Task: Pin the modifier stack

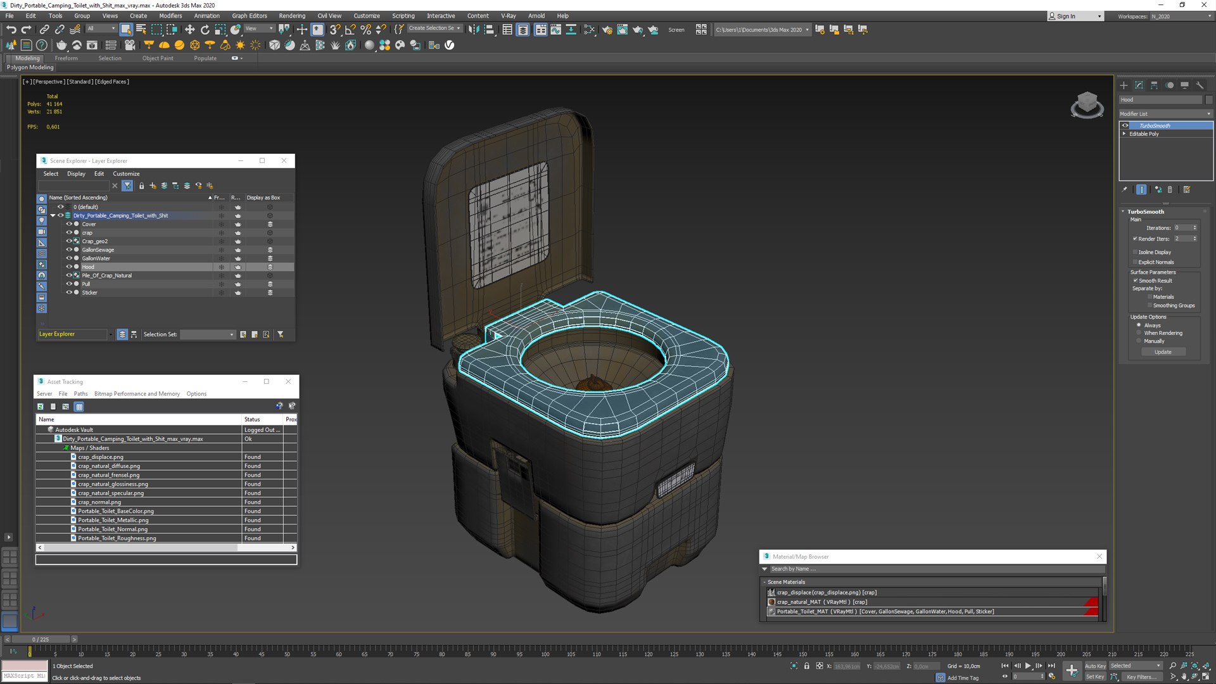Action: click(1124, 189)
